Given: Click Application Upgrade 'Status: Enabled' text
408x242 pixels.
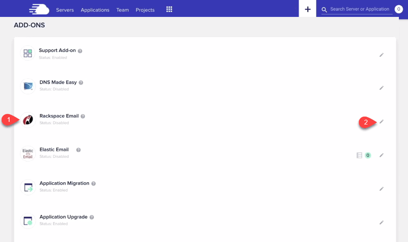Looking at the screenshot, I should pyautogui.click(x=53, y=224).
